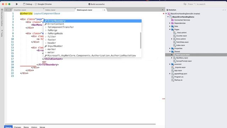Focus the search field in the toolbar

[204, 4]
